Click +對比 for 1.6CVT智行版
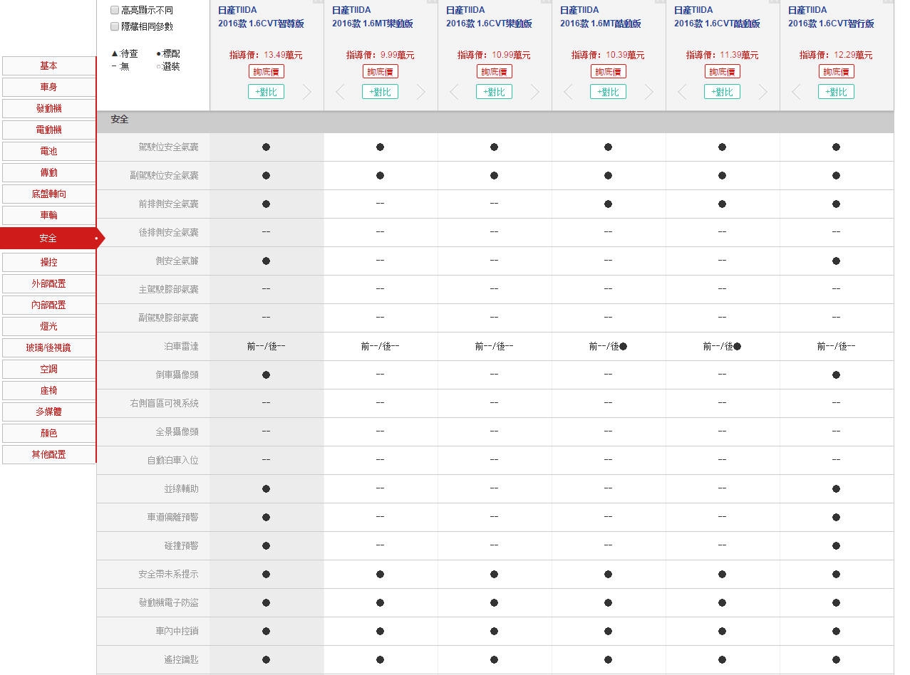This screenshot has height=675, width=910. [836, 92]
